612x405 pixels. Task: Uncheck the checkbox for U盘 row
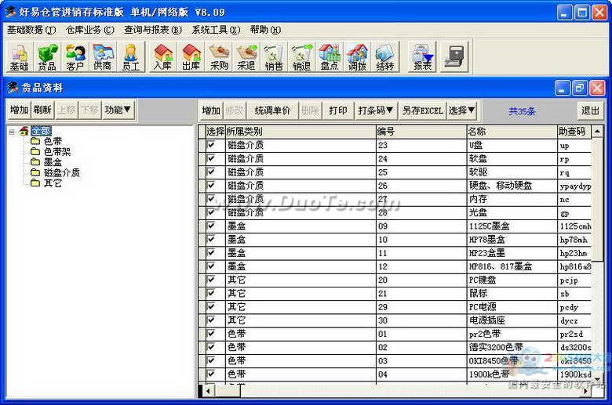(x=210, y=146)
